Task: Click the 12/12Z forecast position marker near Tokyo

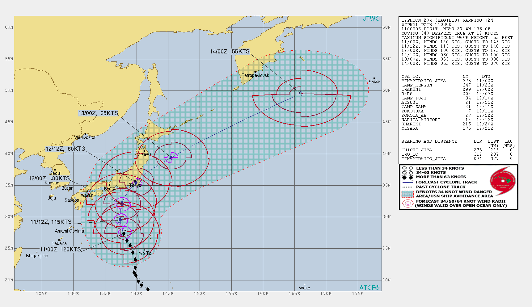Action: pos(136,182)
